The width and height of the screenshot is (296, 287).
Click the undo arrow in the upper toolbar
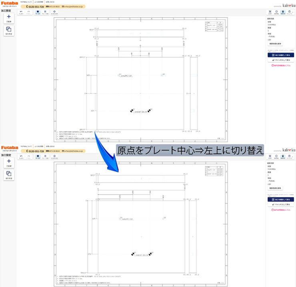(x=21, y=12)
